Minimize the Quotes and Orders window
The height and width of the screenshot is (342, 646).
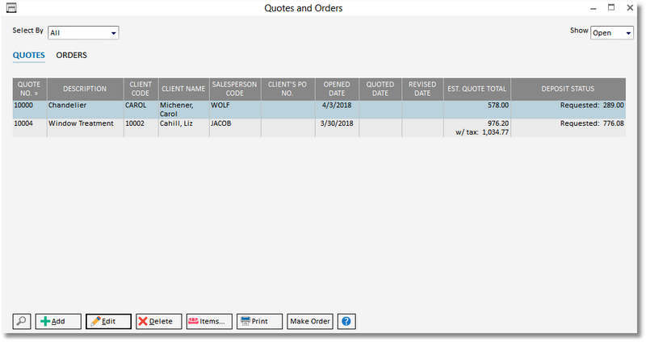click(594, 8)
